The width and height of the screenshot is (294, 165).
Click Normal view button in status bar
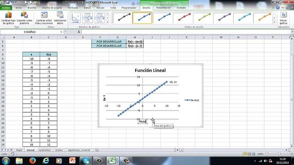(245, 154)
